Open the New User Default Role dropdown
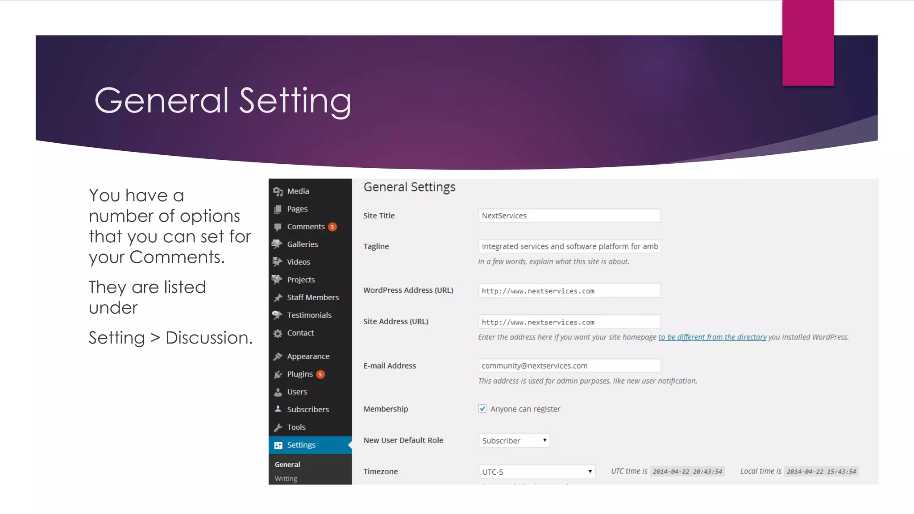 [514, 440]
